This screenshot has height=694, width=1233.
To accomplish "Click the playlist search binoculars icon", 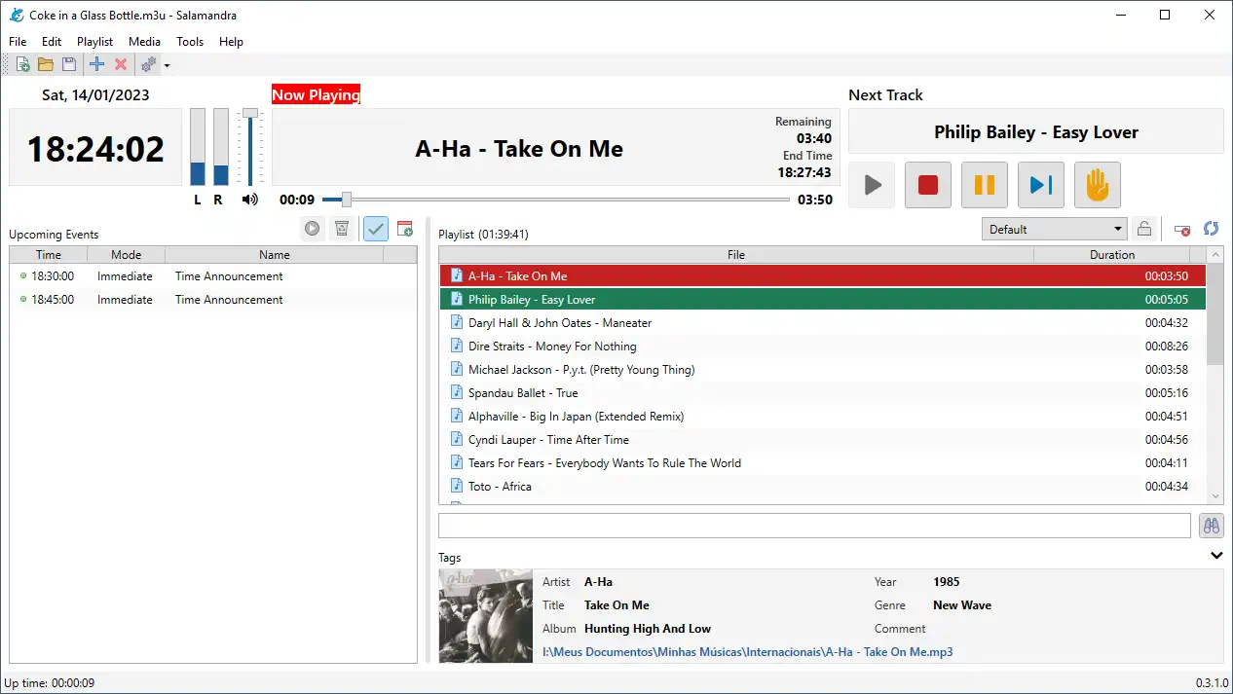I will click(1211, 526).
